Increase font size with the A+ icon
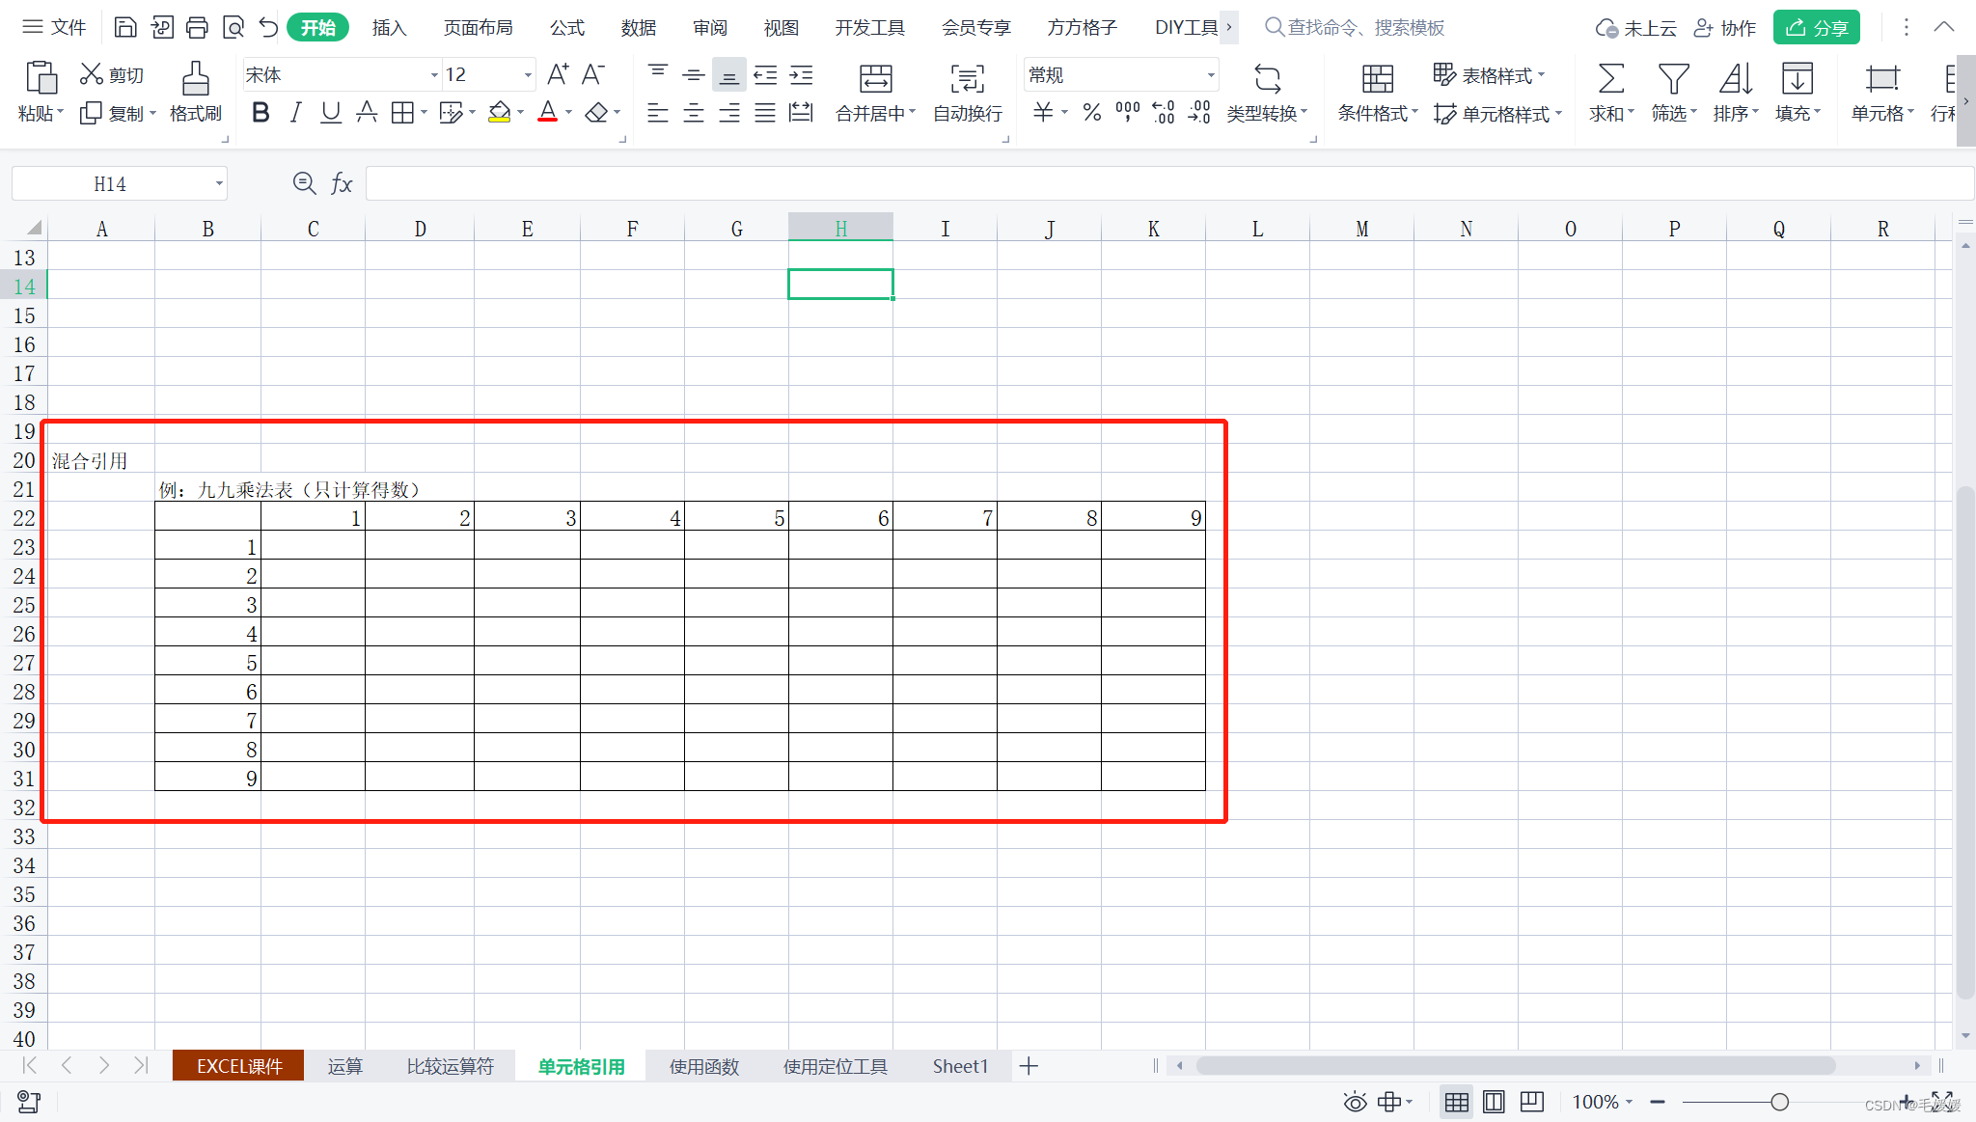This screenshot has height=1122, width=1976. click(x=558, y=74)
